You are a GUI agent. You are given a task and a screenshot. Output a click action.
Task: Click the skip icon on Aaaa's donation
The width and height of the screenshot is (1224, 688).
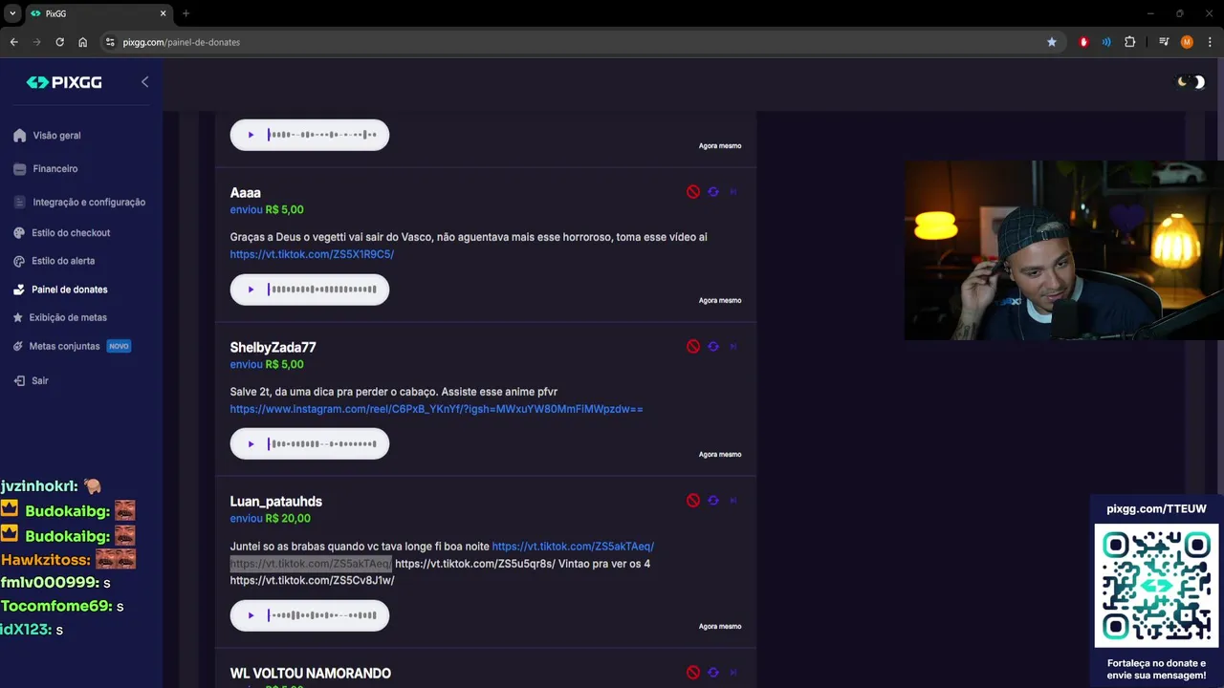(x=734, y=192)
